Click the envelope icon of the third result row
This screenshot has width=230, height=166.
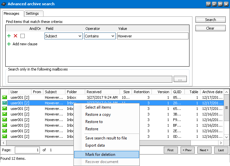(x=5, y=109)
